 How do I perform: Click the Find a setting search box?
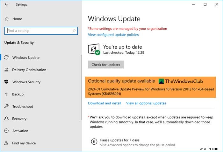point(41,31)
